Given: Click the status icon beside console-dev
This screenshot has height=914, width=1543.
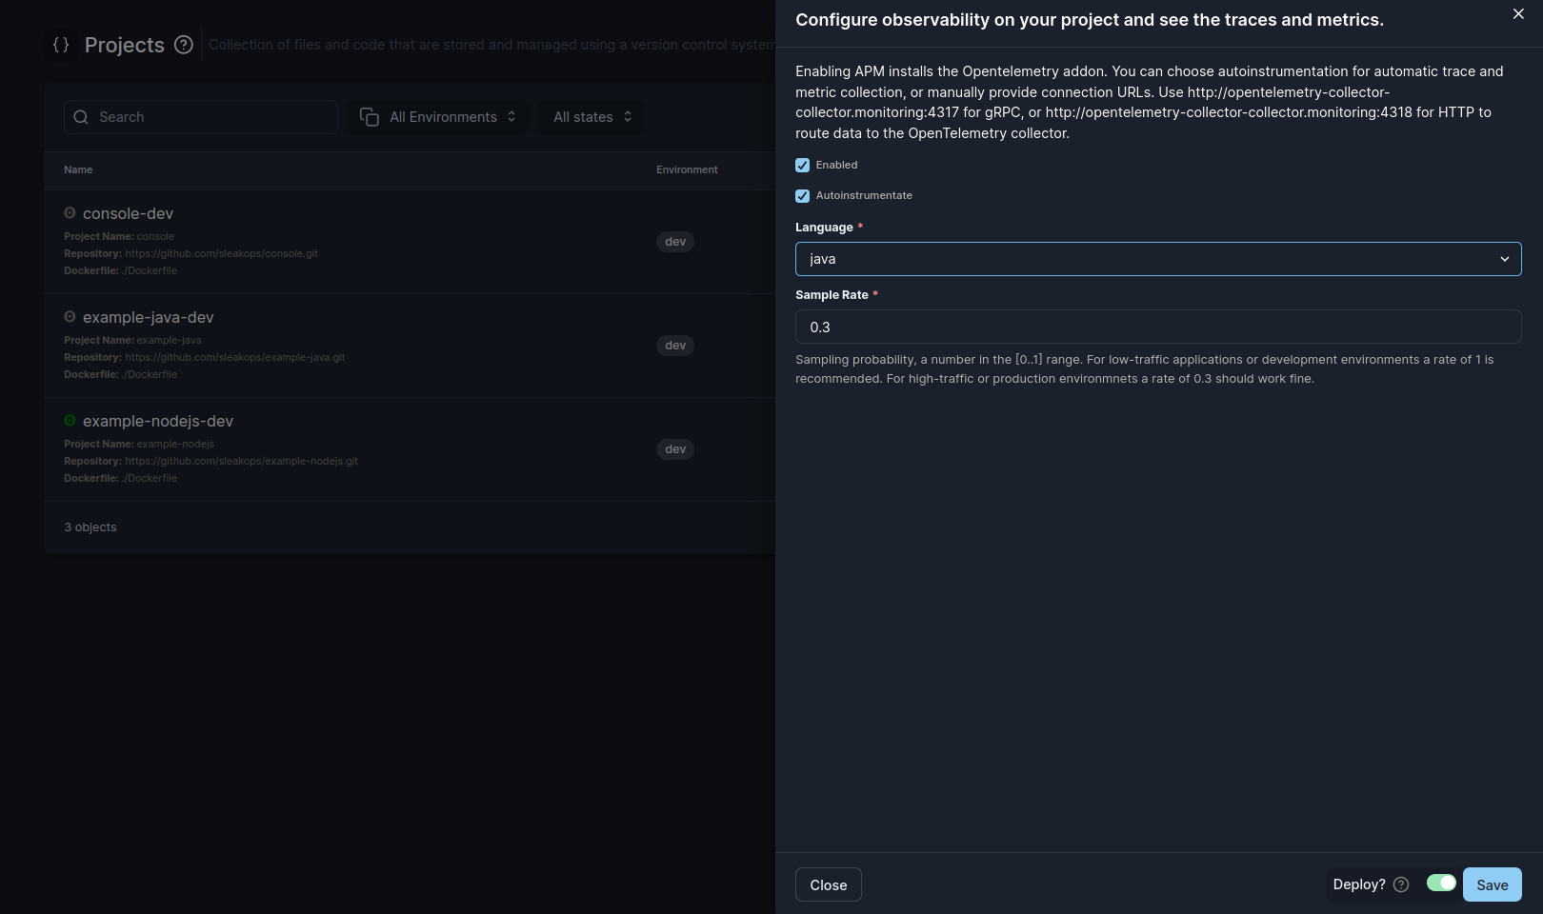Looking at the screenshot, I should [70, 212].
